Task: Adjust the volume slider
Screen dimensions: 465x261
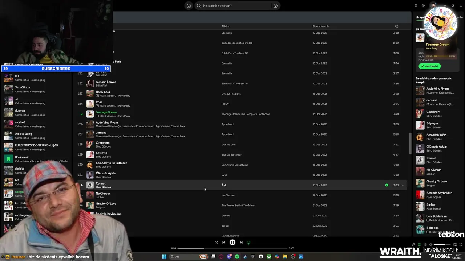Action: click(x=442, y=244)
